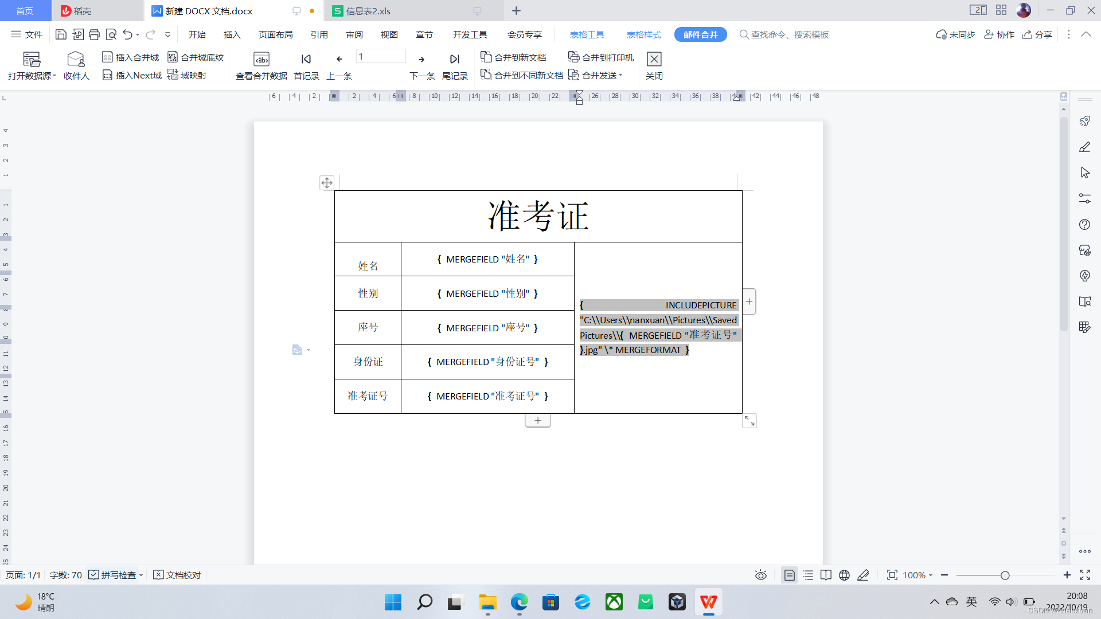Click the Open Data Source icon
Viewport: 1101px width, 619px height.
point(32,60)
